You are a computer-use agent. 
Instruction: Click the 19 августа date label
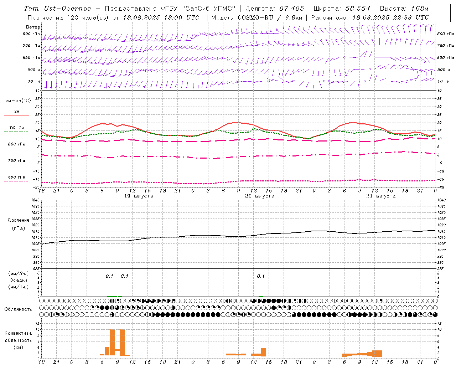(x=139, y=196)
